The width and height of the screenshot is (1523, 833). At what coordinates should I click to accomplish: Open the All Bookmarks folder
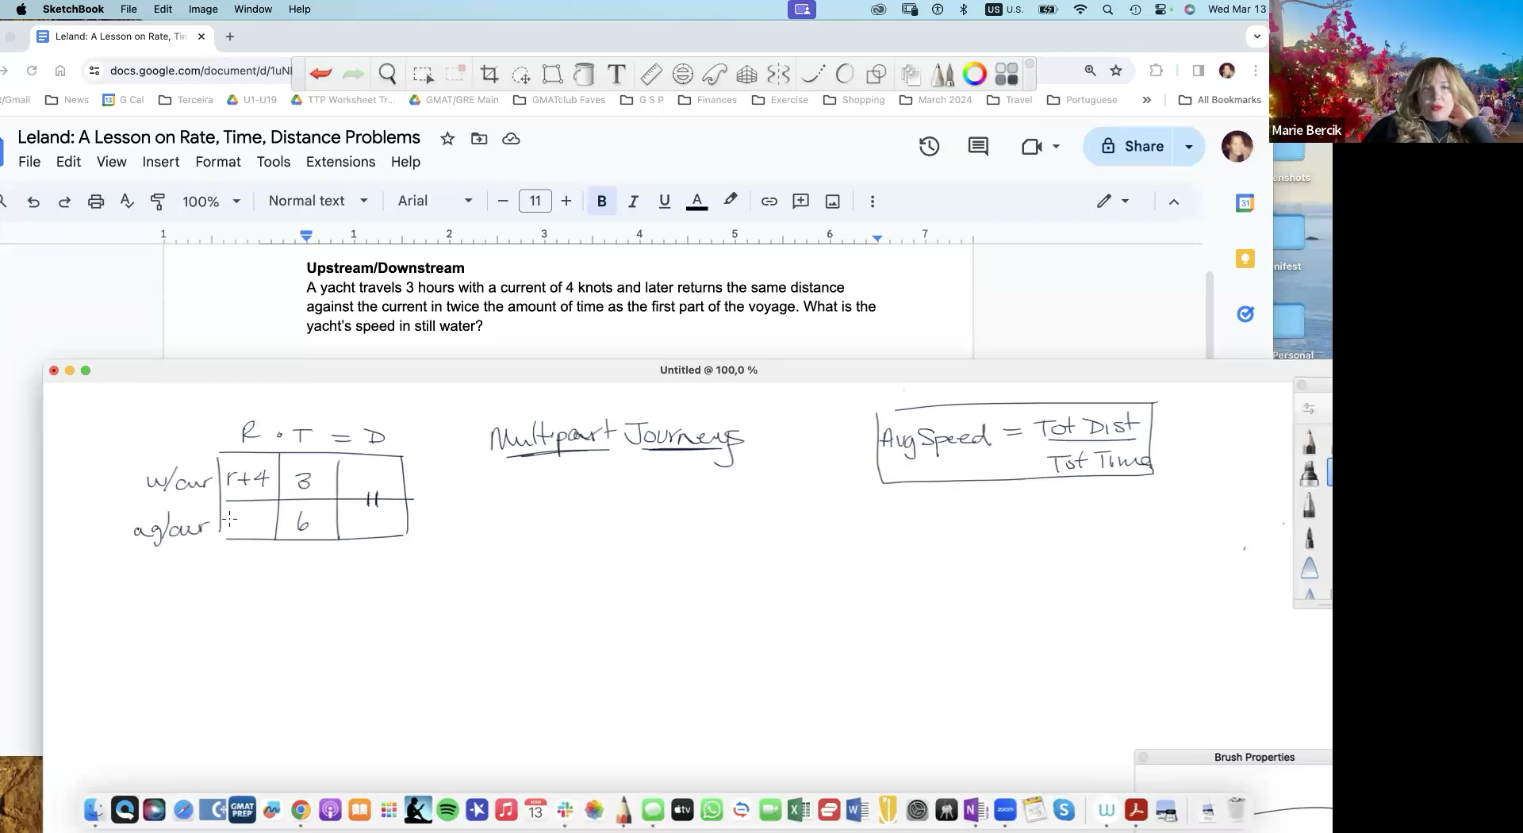[x=1220, y=100]
